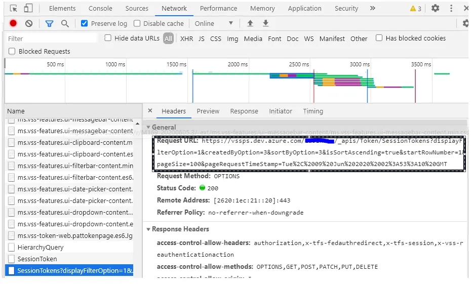This screenshot has height=284, width=471.
Task: Filter requests by Manifest
Action: [x=332, y=38]
